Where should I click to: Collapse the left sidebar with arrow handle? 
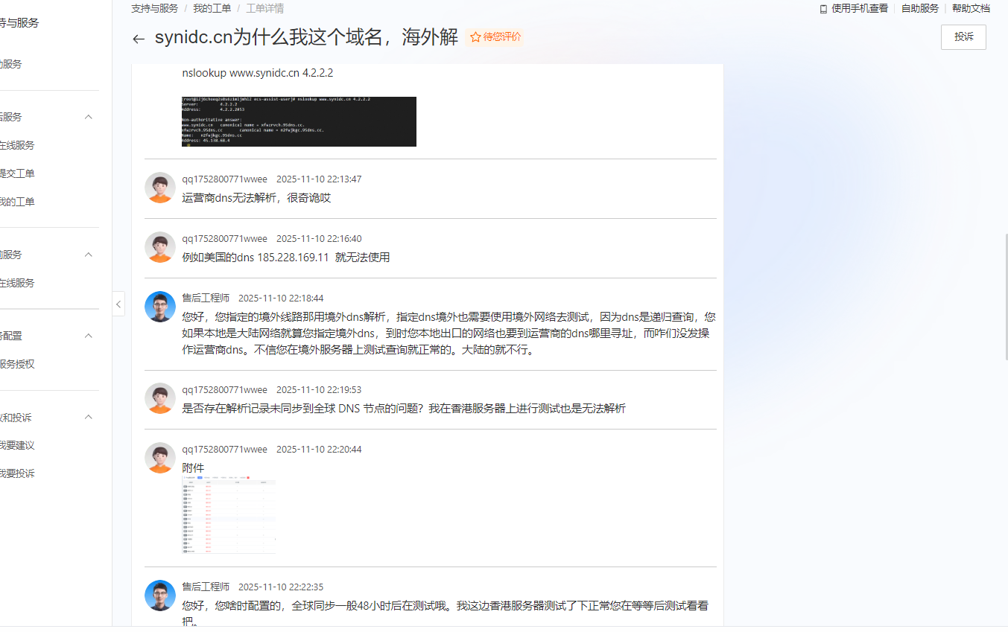[x=118, y=304]
